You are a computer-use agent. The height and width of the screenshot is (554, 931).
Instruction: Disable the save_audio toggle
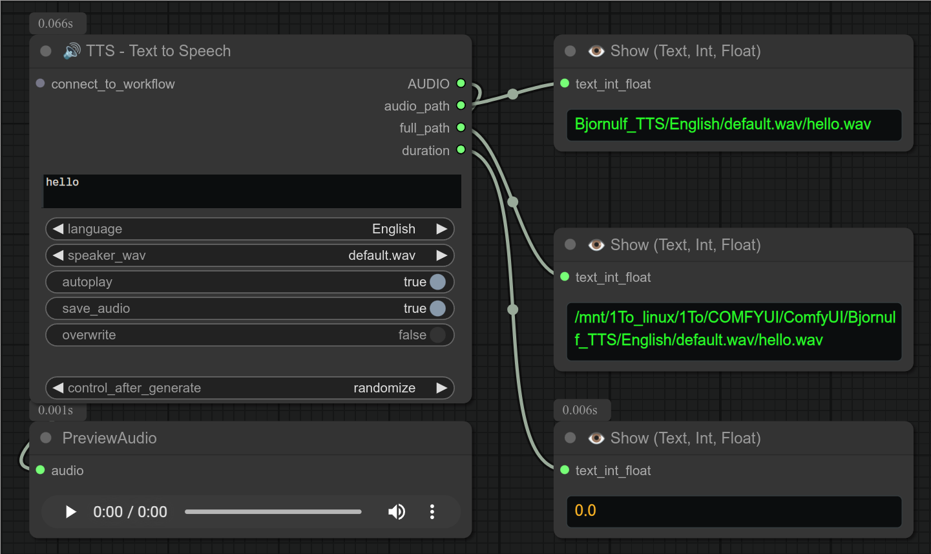(437, 308)
